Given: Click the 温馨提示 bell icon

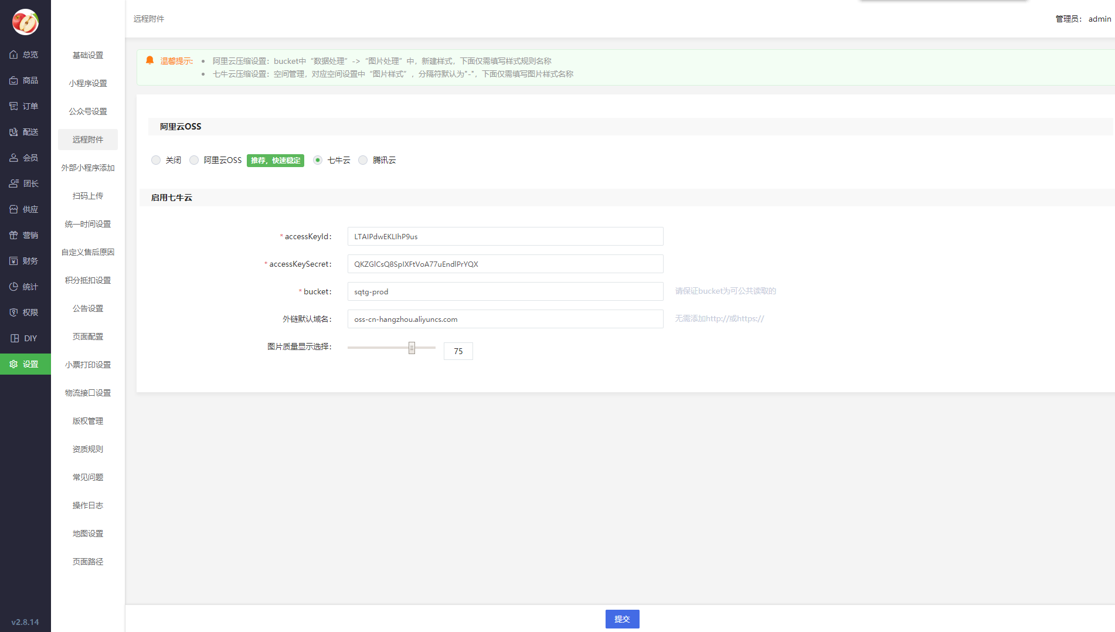Looking at the screenshot, I should [149, 60].
